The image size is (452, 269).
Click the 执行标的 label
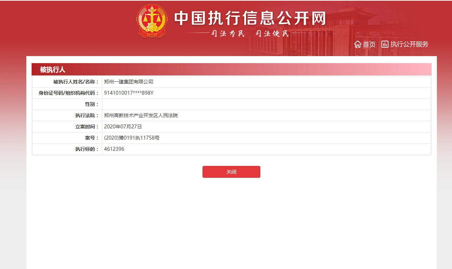point(87,149)
